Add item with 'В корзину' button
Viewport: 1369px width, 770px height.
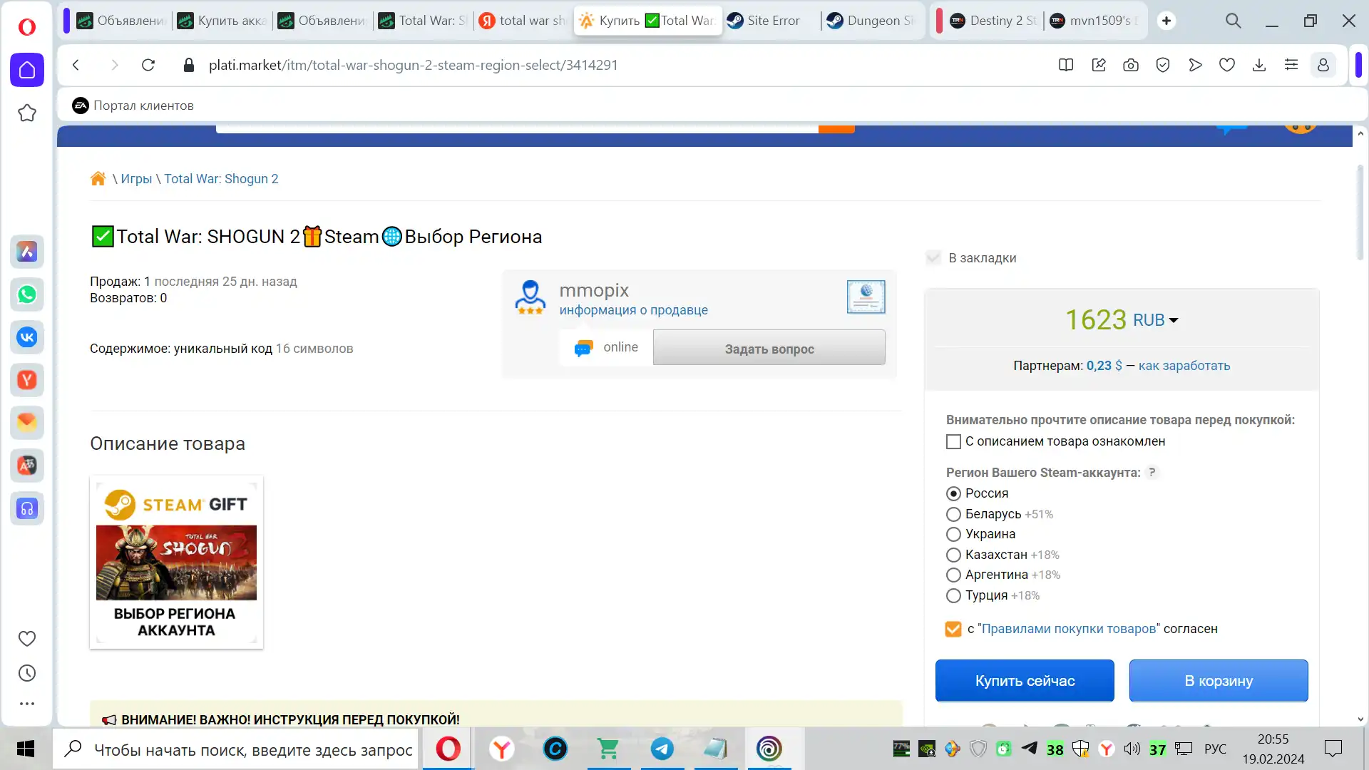pyautogui.click(x=1219, y=681)
